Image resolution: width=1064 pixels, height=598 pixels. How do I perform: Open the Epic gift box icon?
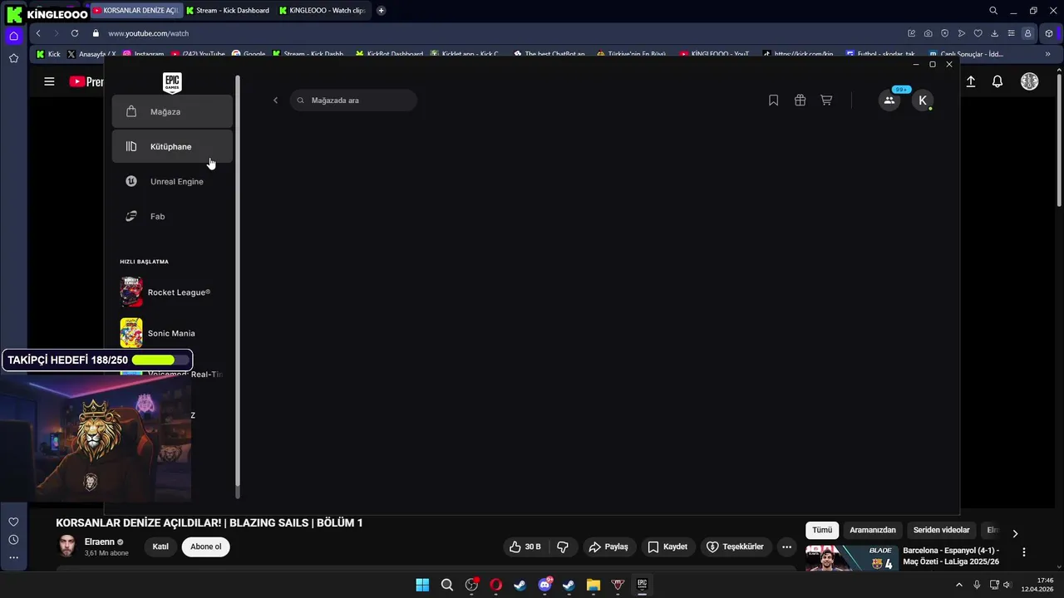[800, 100]
